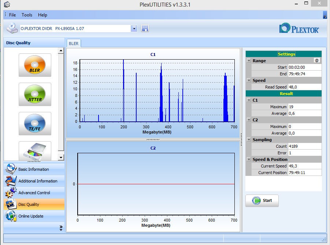Click the splitter handle between C1 and C2 graphs
The height and width of the screenshot is (245, 330).
(x=153, y=140)
